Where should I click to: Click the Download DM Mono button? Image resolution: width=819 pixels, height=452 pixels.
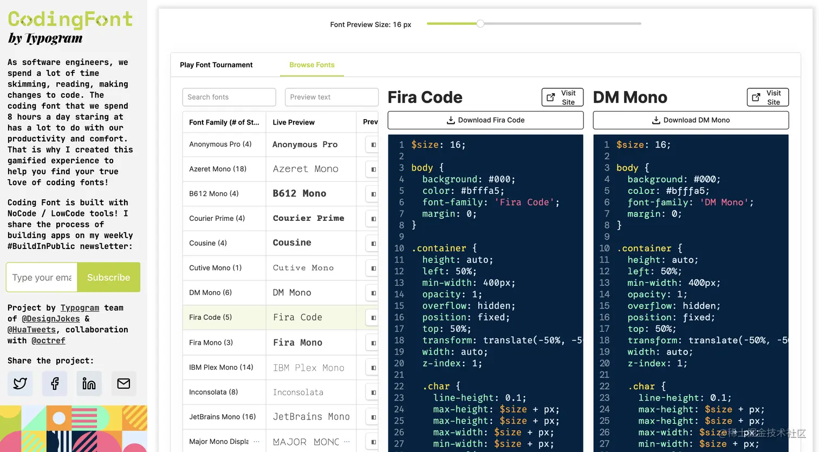[690, 120]
